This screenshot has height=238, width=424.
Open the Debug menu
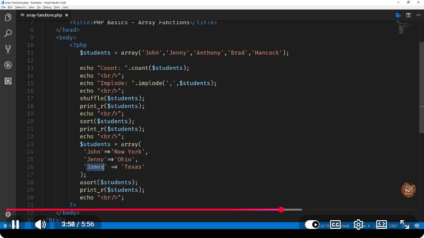click(47, 7)
